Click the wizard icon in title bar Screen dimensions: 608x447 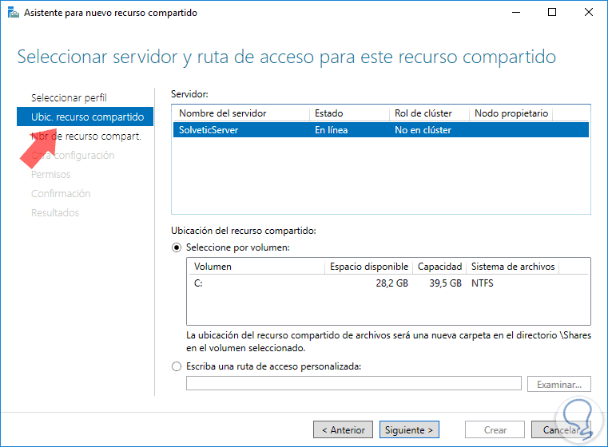click(x=14, y=13)
